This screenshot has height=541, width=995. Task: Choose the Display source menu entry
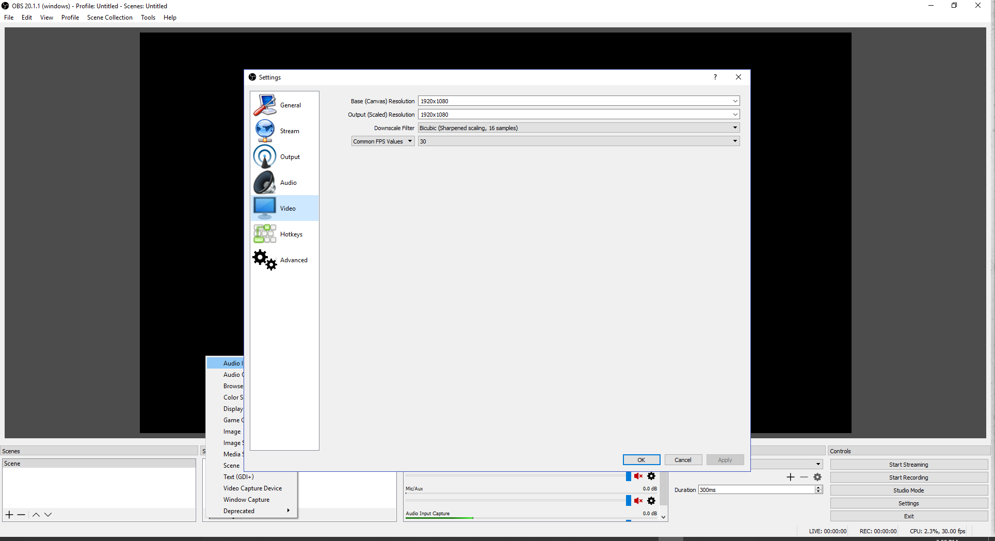point(226,409)
